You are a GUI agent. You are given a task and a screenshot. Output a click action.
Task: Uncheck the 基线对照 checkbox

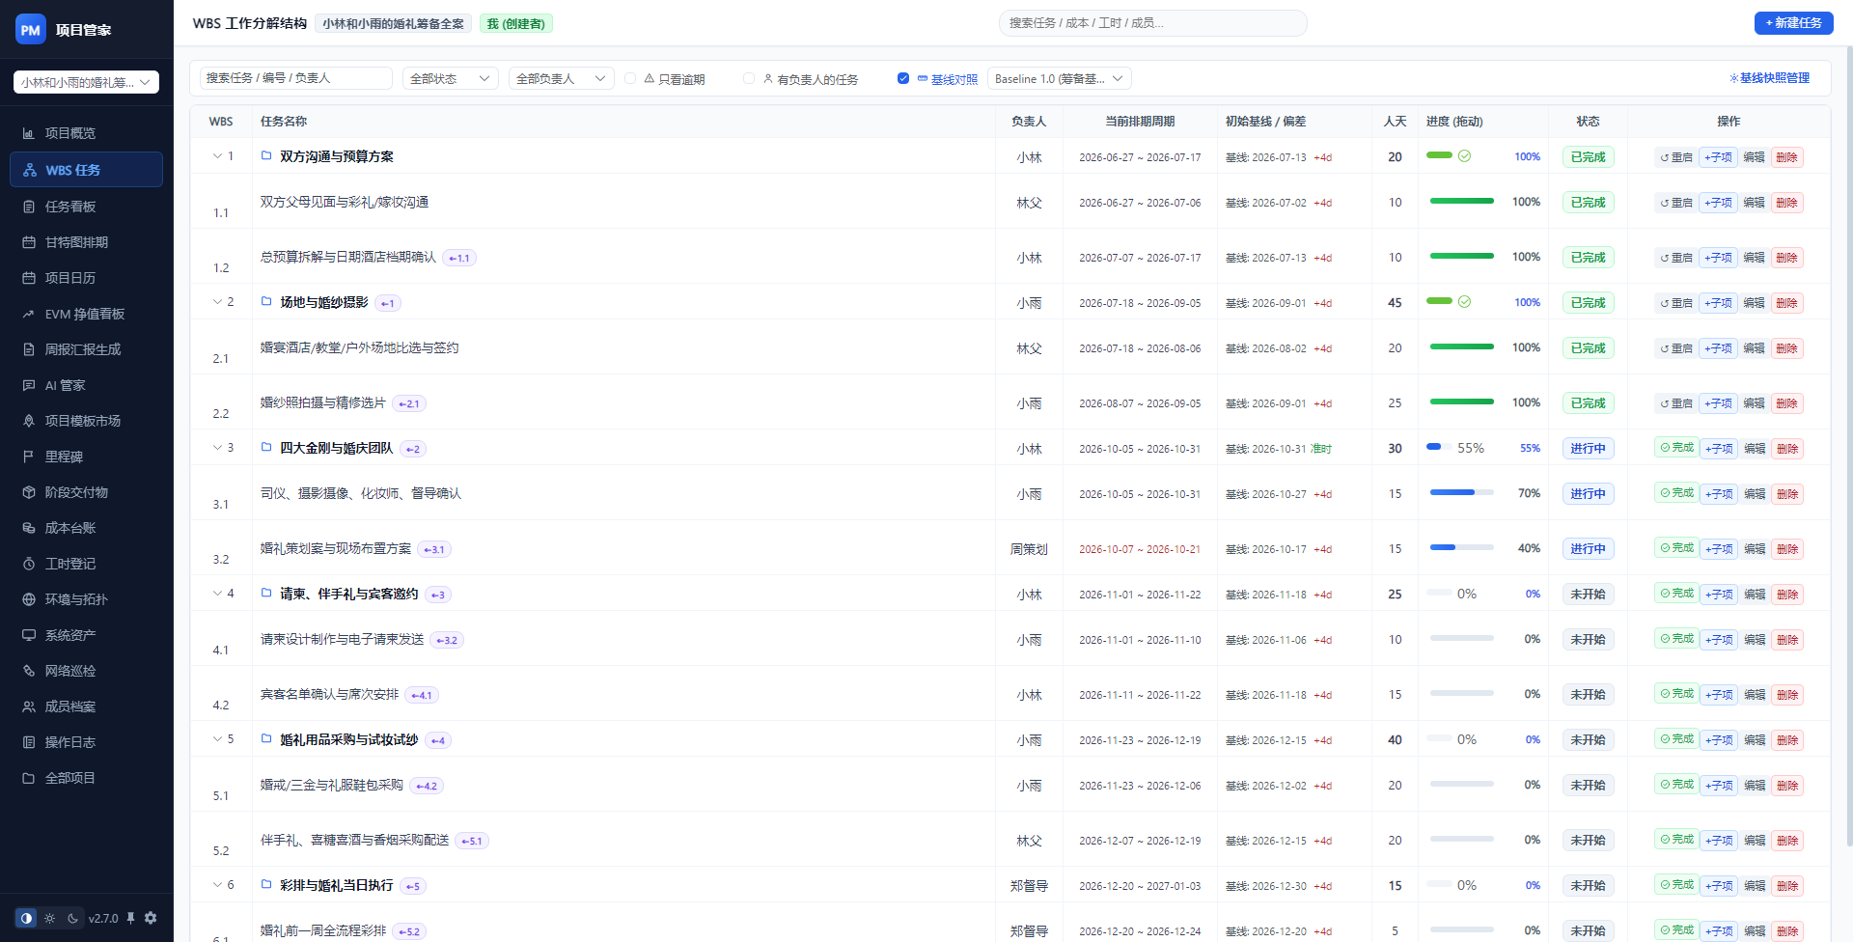pos(903,78)
